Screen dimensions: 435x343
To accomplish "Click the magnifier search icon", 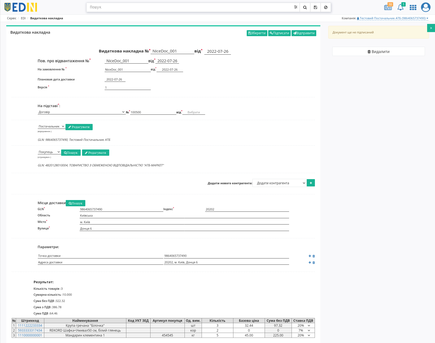I will pos(305,7).
